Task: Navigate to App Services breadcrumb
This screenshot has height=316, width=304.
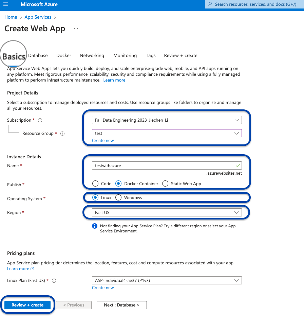Action: pyautogui.click(x=38, y=17)
